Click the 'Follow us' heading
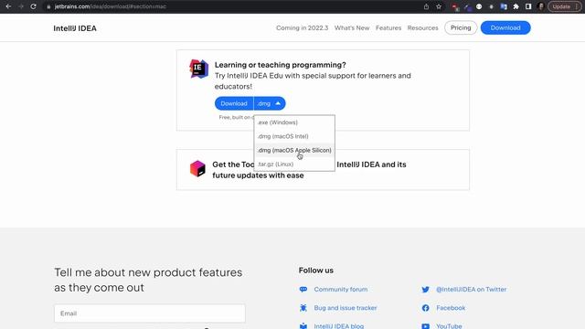This screenshot has height=329, width=585. (x=316, y=271)
